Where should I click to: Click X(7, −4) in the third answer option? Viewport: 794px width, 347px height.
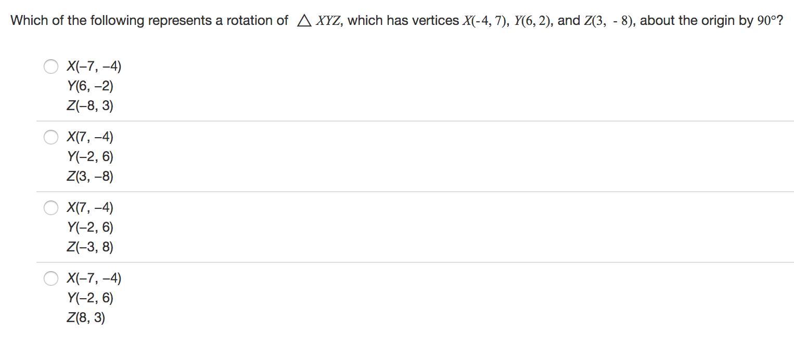[x=89, y=208]
